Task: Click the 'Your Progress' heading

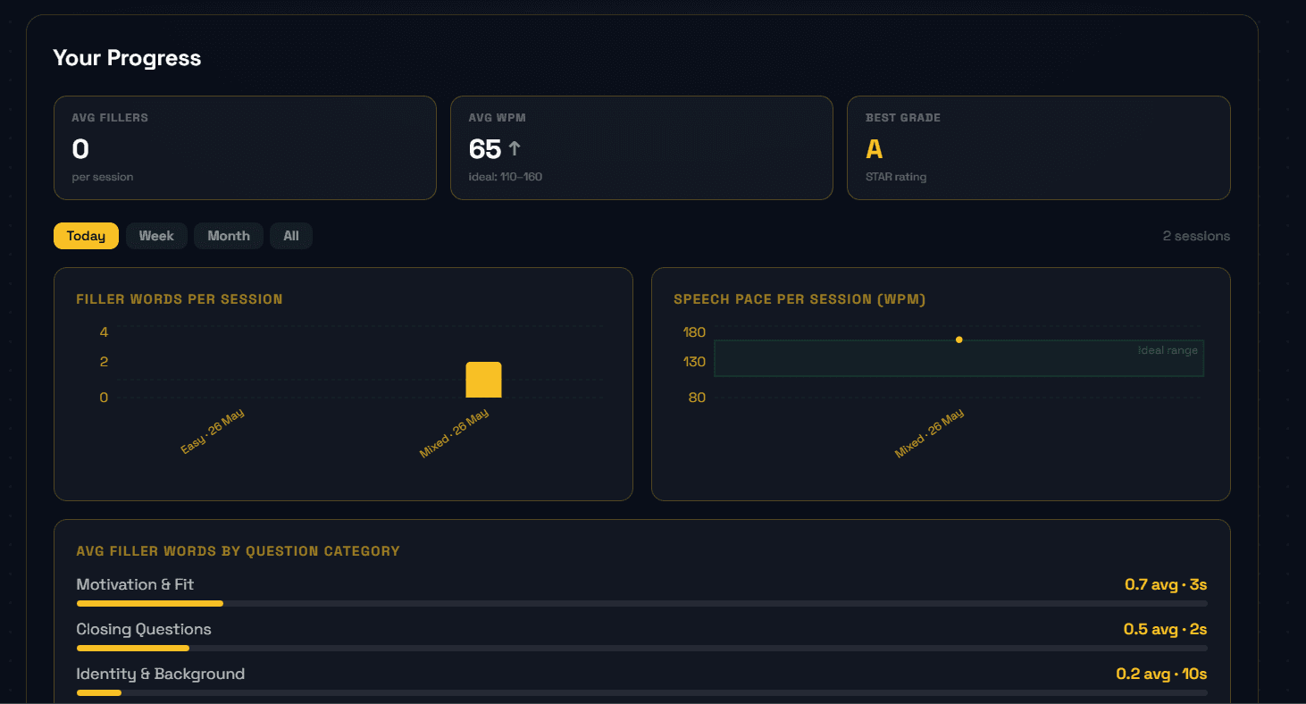Action: coord(127,58)
